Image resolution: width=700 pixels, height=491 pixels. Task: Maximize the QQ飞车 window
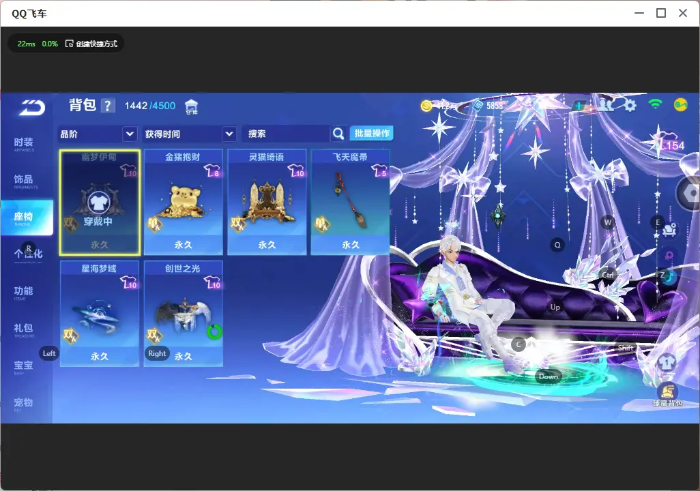point(661,13)
